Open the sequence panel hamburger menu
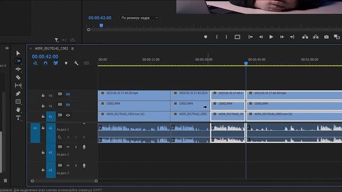The image size is (342, 192). pos(73,49)
